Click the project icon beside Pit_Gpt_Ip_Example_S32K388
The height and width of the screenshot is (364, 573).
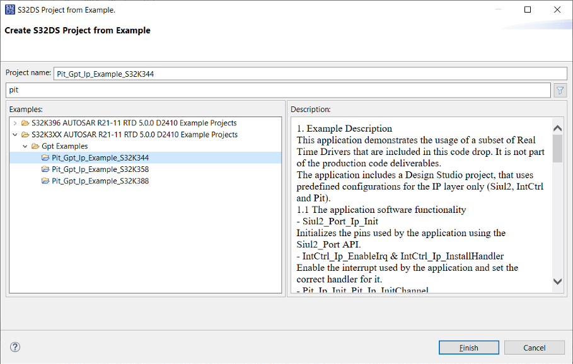tap(45, 181)
